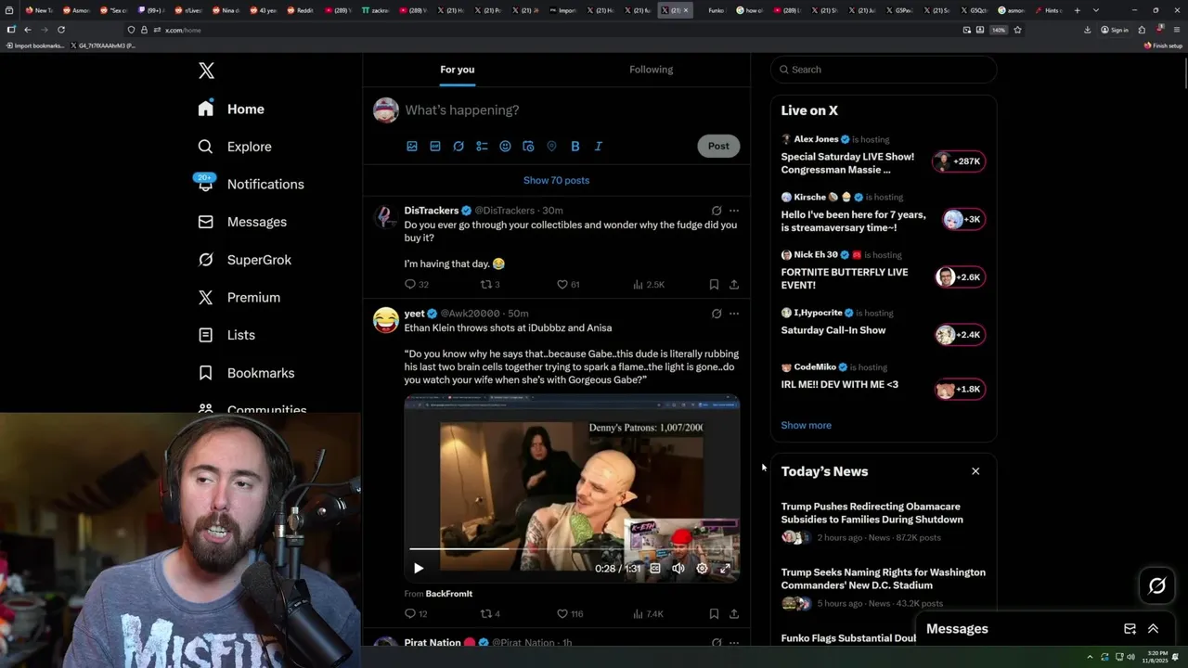Add a GIF in composer
The image size is (1188, 668).
(435, 146)
